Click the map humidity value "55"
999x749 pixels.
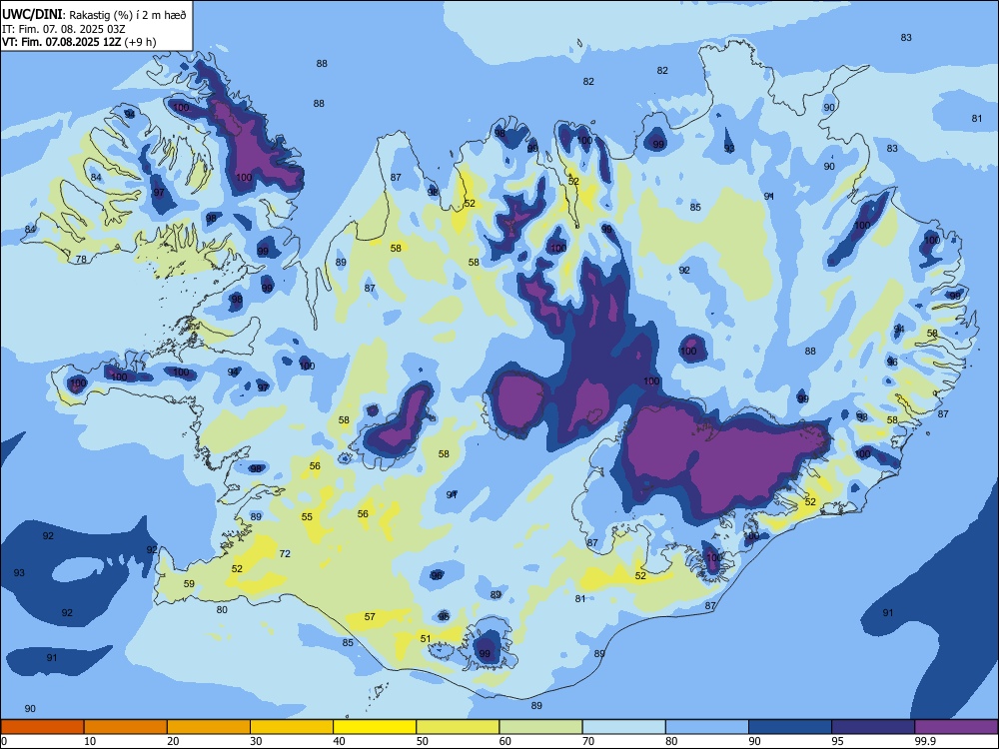tap(307, 516)
